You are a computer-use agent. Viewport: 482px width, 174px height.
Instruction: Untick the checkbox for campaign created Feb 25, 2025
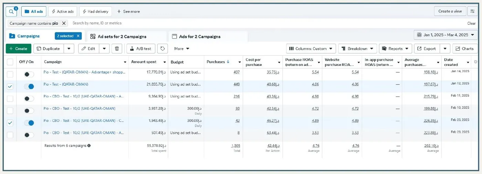pyautogui.click(x=10, y=123)
